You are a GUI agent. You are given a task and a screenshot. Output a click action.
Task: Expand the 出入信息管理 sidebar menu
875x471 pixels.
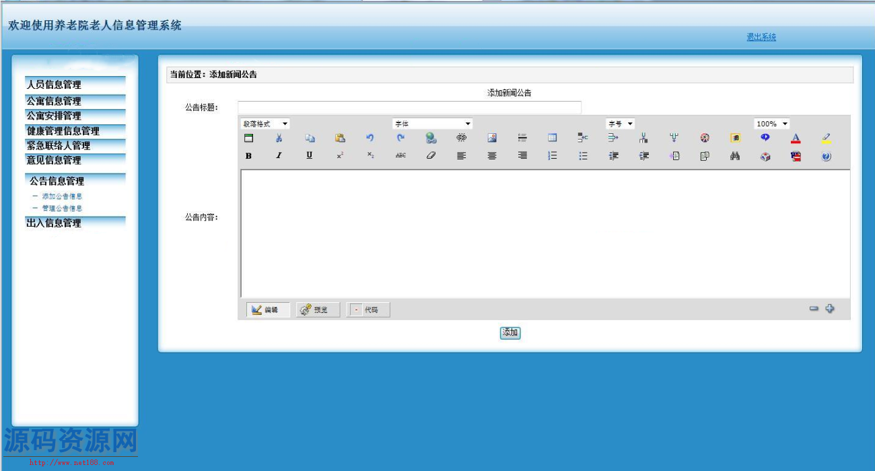pos(54,223)
